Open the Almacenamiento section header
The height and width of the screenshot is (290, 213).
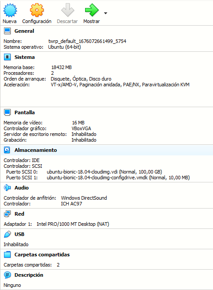(36, 150)
